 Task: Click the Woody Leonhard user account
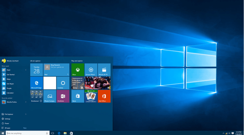[10, 61]
